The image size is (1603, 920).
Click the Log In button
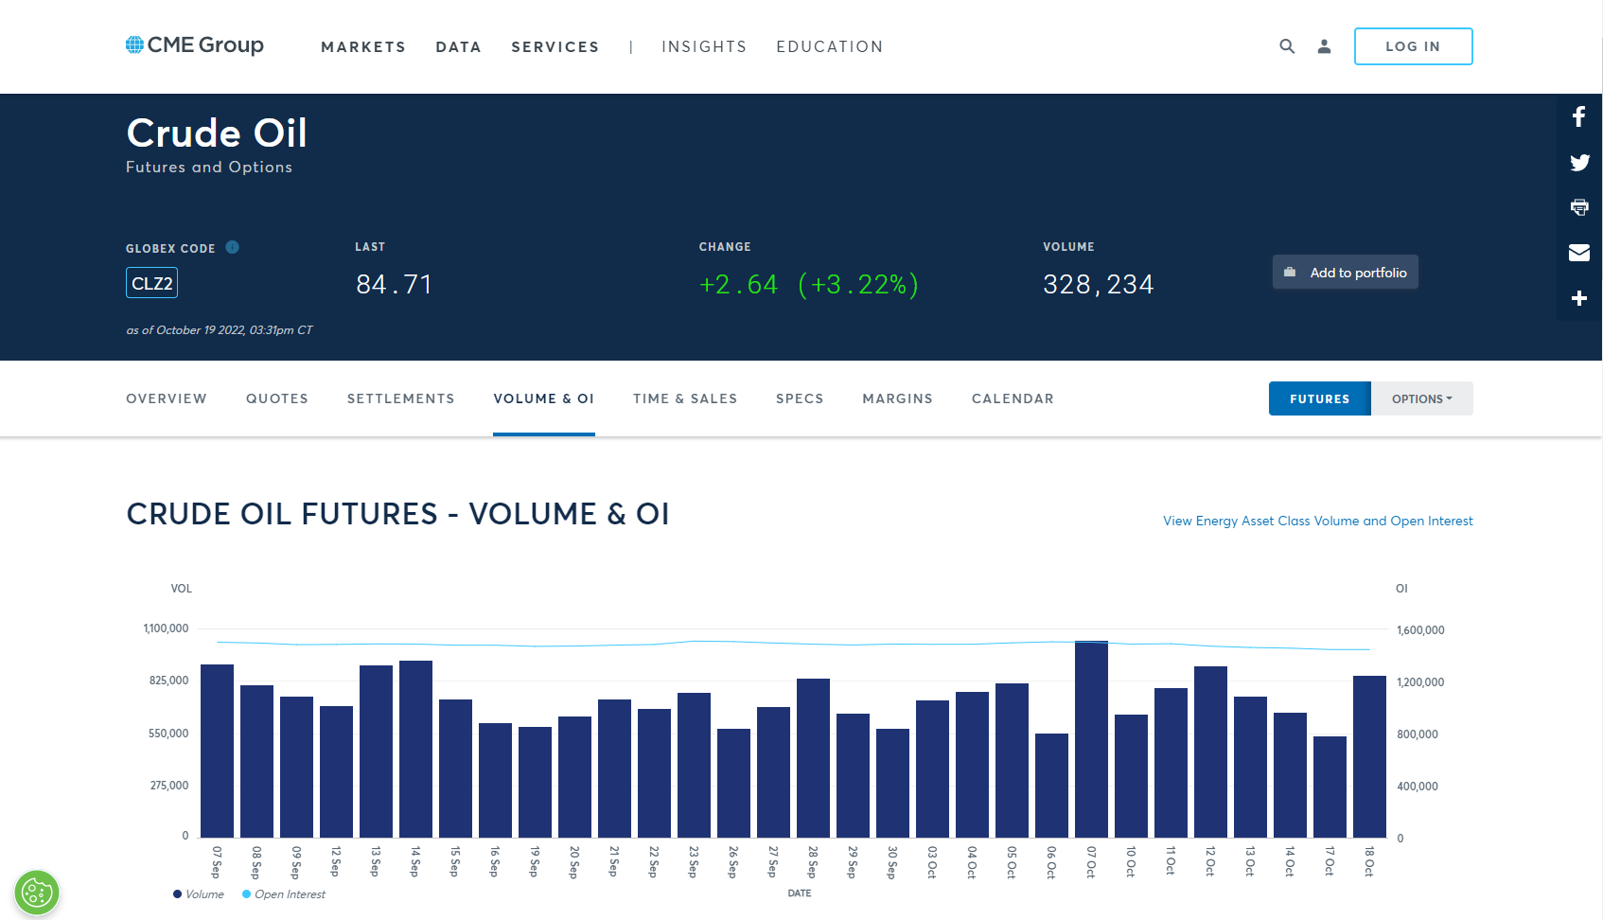pos(1414,46)
